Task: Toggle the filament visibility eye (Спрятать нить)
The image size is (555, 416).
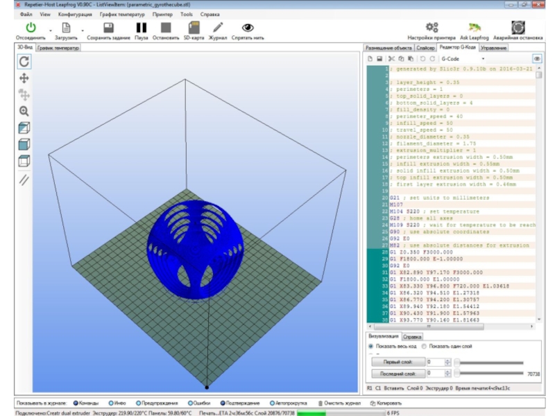Action: [247, 28]
